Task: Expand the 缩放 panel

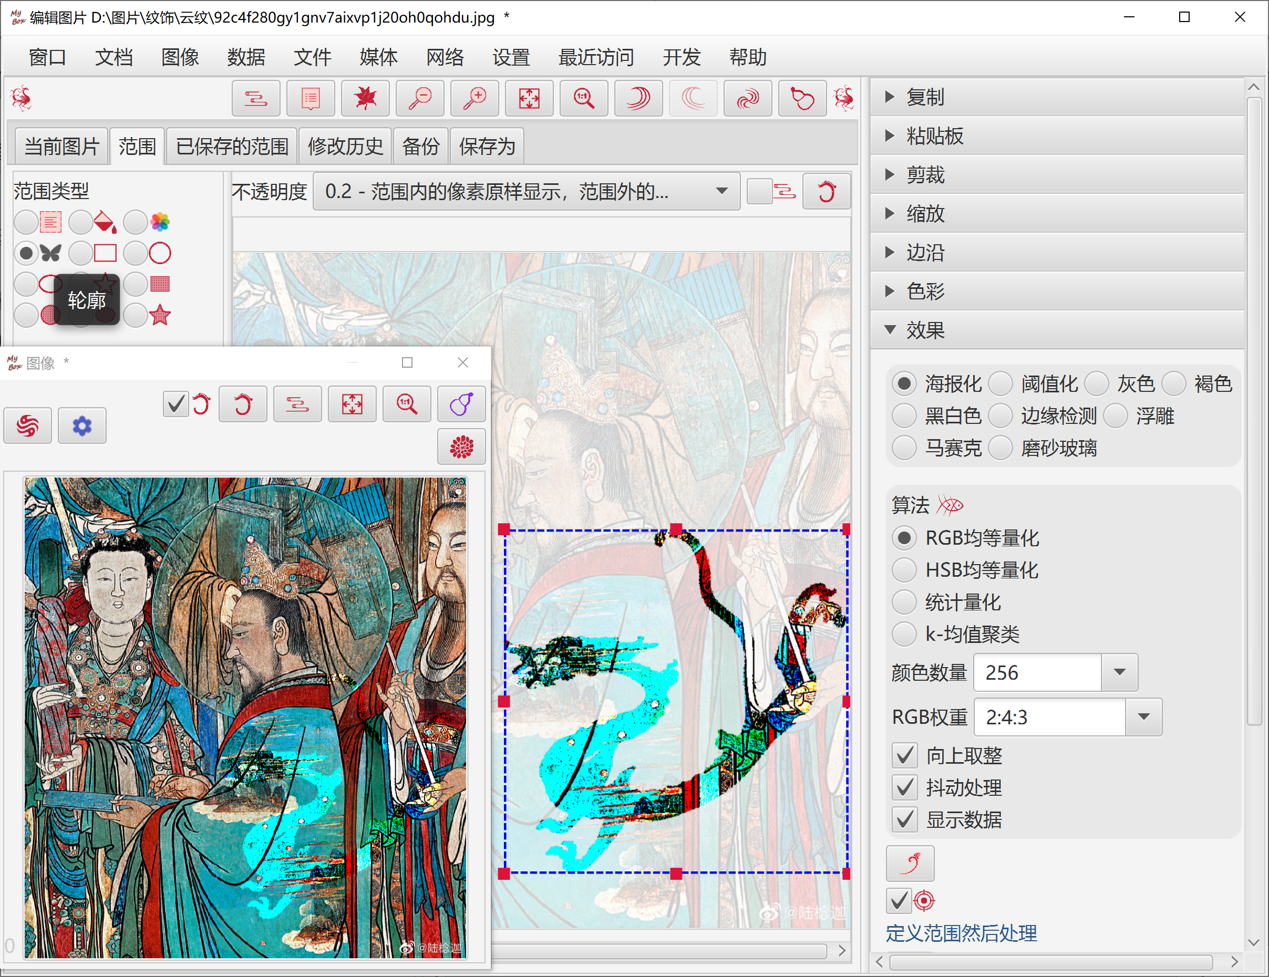Action: tap(1057, 214)
